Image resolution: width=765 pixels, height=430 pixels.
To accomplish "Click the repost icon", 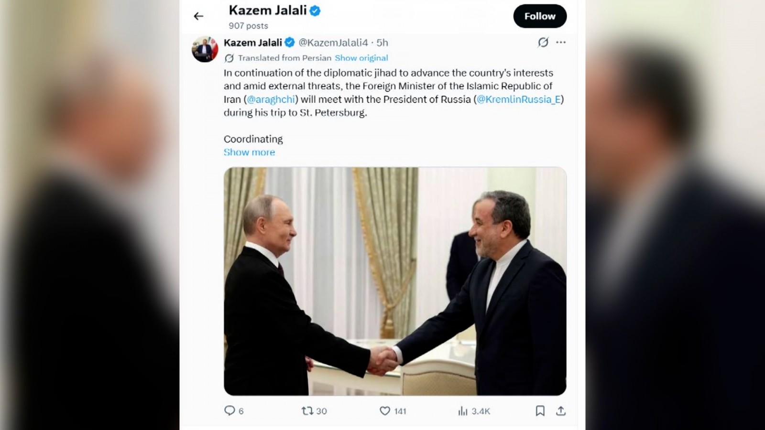I will [x=307, y=410].
